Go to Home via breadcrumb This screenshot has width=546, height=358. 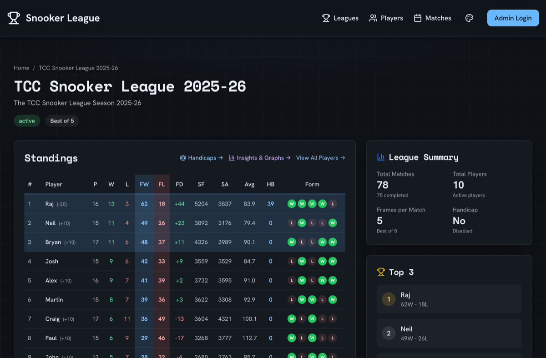21,68
